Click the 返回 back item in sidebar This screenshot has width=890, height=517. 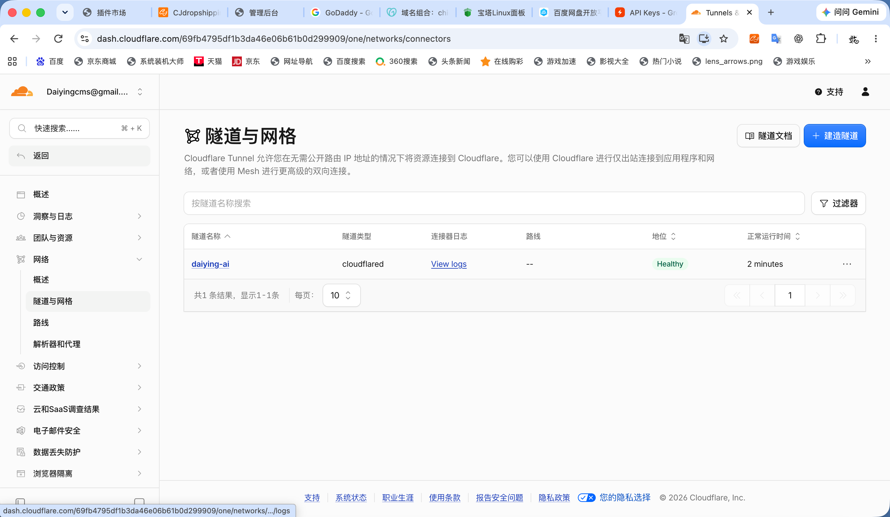79,156
